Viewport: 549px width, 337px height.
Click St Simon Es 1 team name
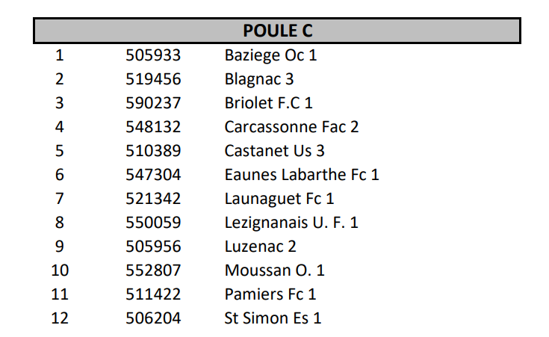tap(273, 318)
